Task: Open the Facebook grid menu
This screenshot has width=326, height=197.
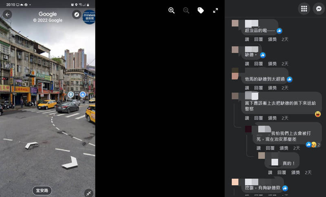Action: pyautogui.click(x=304, y=9)
